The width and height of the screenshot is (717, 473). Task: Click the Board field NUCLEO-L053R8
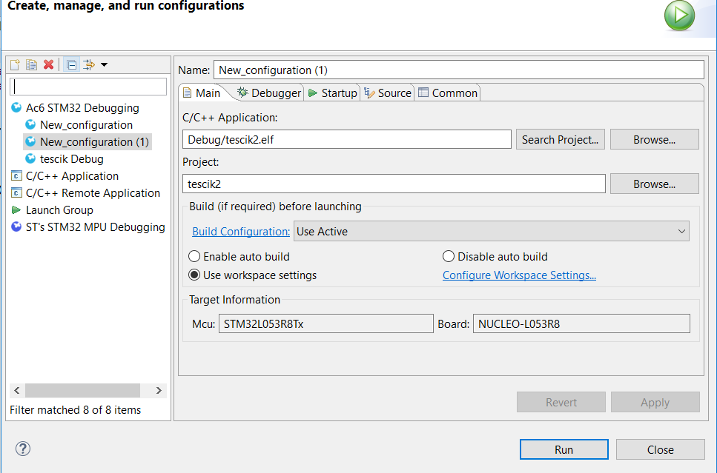pos(581,323)
